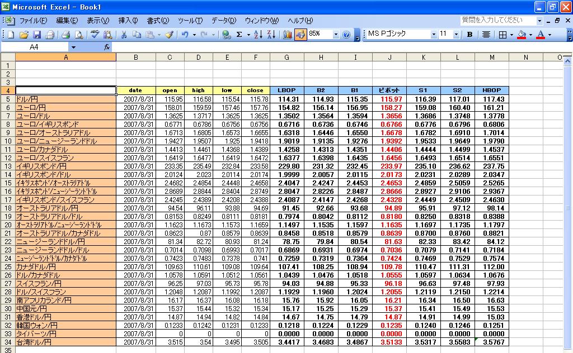Open the zoom 85% dropdown
Viewport: 573px width, 353px height.
(x=336, y=35)
